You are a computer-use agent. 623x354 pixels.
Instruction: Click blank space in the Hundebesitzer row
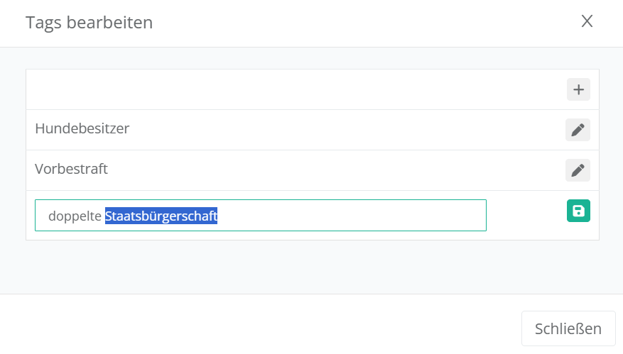[341, 130]
